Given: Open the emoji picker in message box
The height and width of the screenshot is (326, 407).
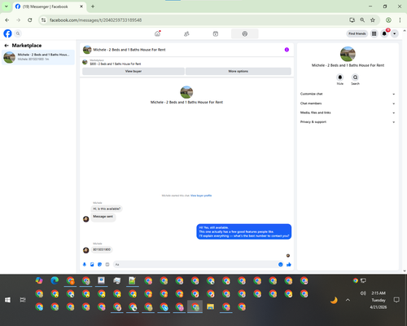Looking at the screenshot, I should coord(281,264).
